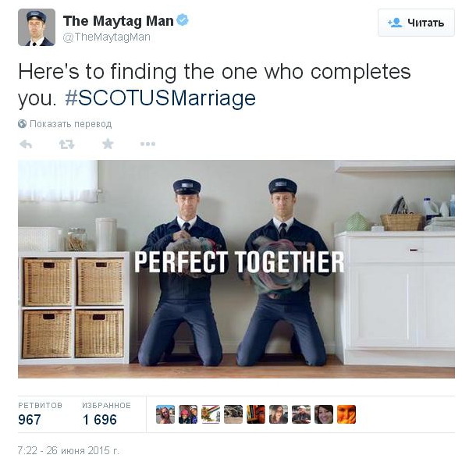Open The Maytag Man display name
The height and width of the screenshot is (469, 469).
tap(118, 21)
